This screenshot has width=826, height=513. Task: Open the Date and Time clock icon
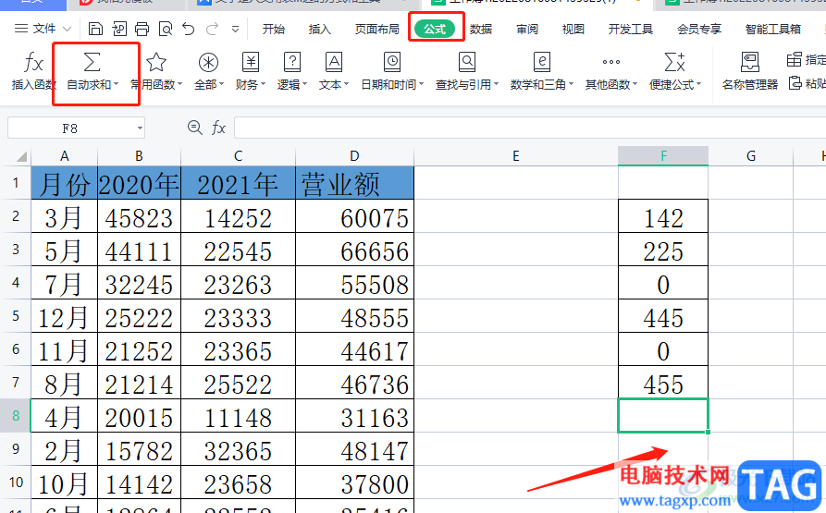392,62
